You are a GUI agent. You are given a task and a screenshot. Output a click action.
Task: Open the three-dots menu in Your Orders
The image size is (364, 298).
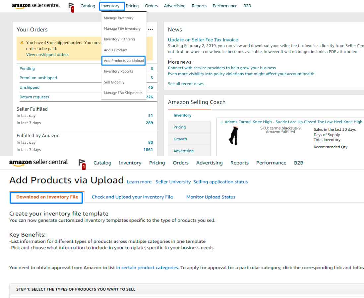(151, 29)
